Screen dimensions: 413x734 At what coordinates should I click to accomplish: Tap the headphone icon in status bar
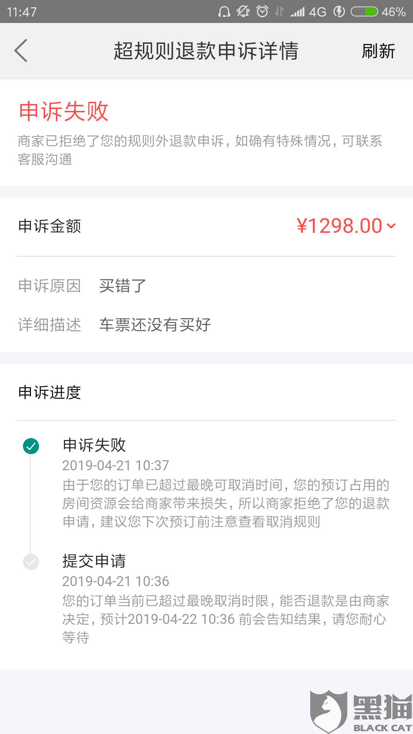coord(224,12)
